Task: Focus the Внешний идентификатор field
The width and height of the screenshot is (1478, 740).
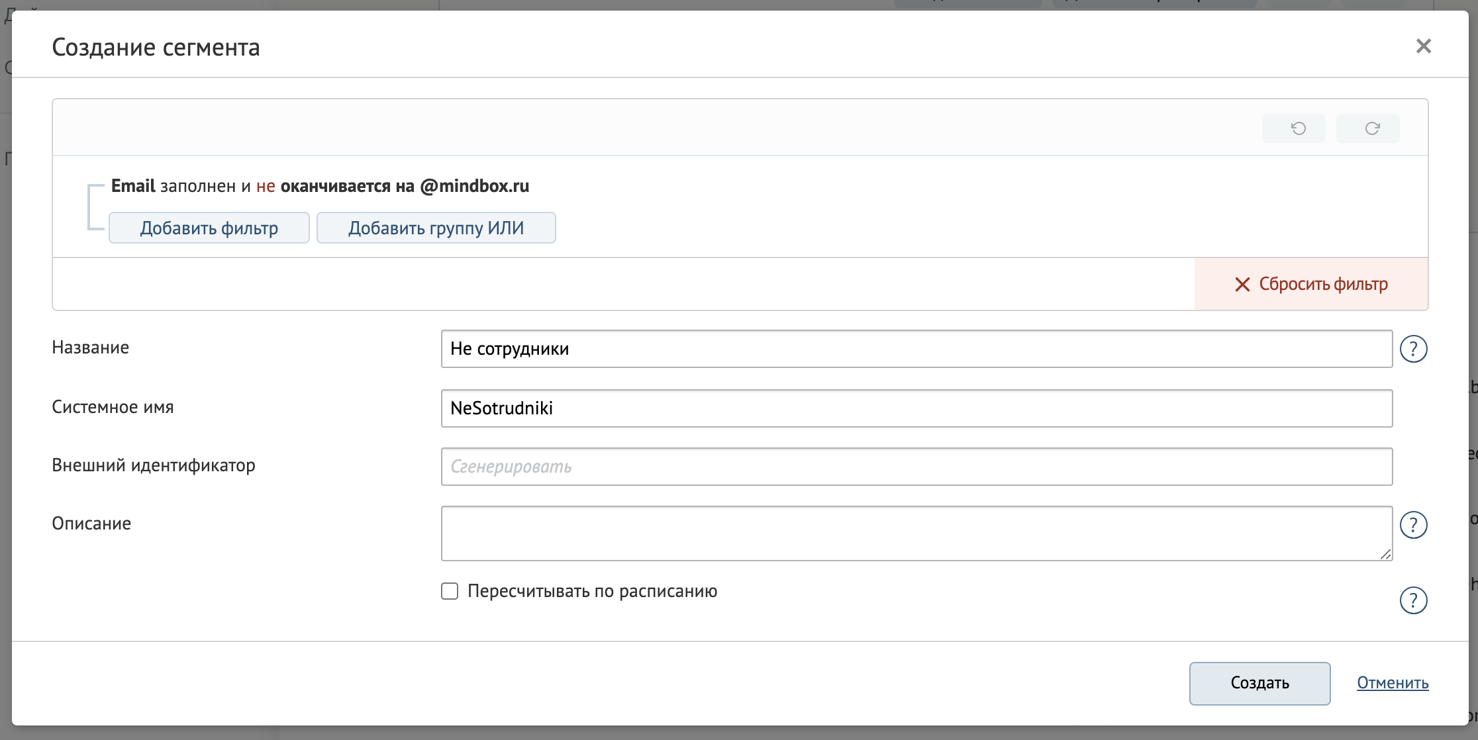Action: pos(916,467)
